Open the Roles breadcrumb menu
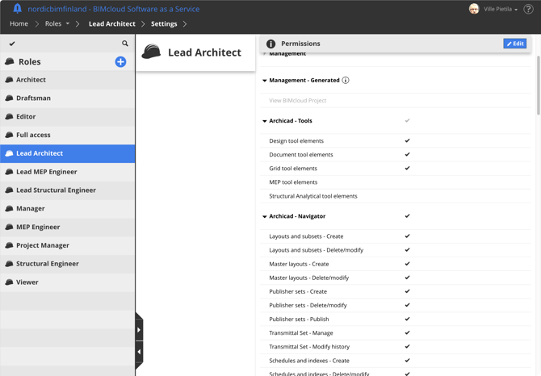This screenshot has height=376, width=541. (57, 24)
